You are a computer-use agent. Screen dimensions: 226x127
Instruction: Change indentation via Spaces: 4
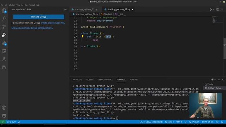[x=169, y=122]
